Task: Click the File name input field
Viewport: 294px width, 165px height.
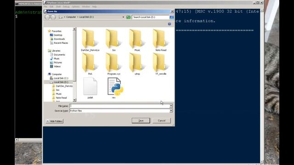Action: tap(119, 106)
